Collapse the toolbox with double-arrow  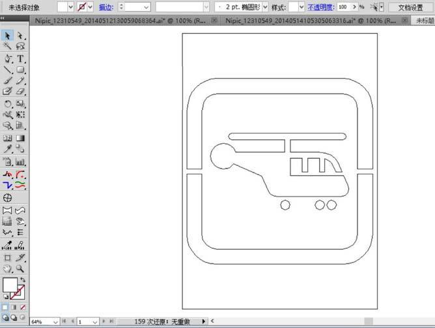tap(3, 18)
